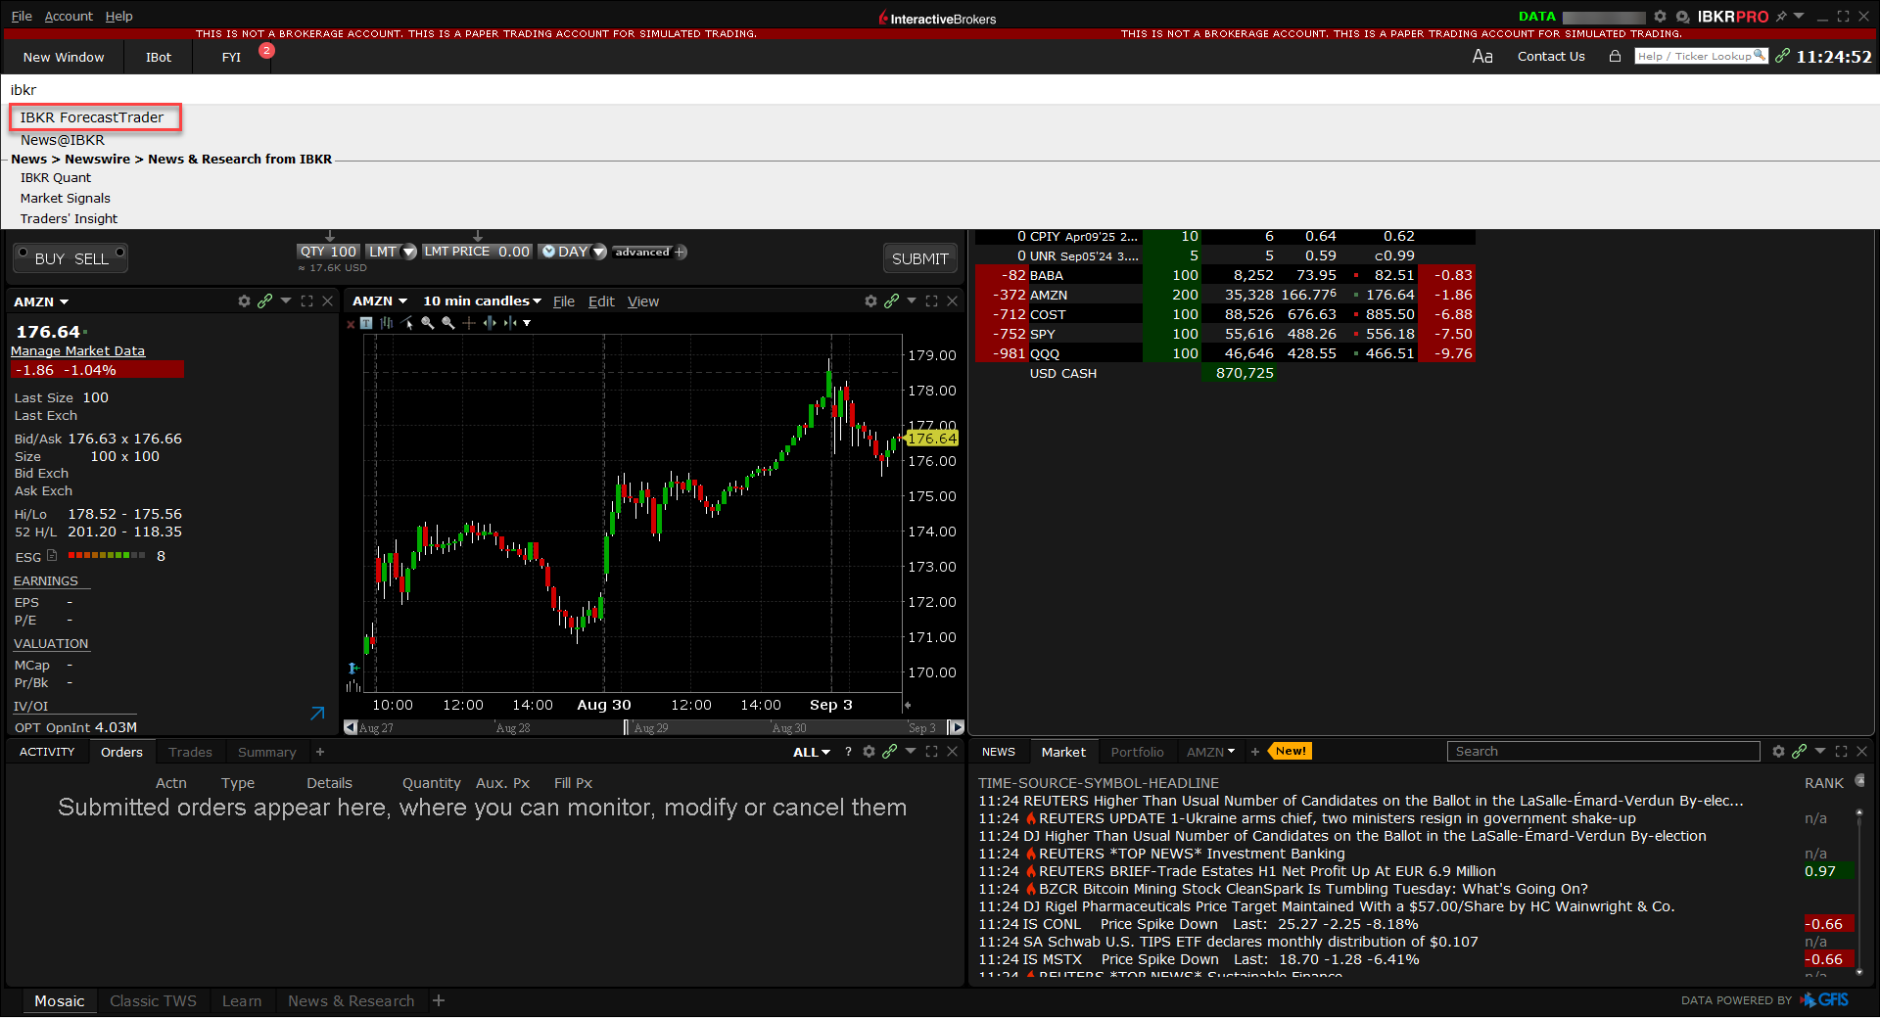The width and height of the screenshot is (1880, 1018).
Task: Click the chart timeline scroll left arrow
Action: [351, 727]
